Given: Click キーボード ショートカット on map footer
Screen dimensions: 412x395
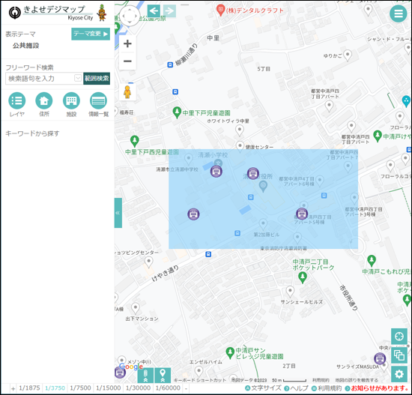Looking at the screenshot, I should pyautogui.click(x=200, y=380).
